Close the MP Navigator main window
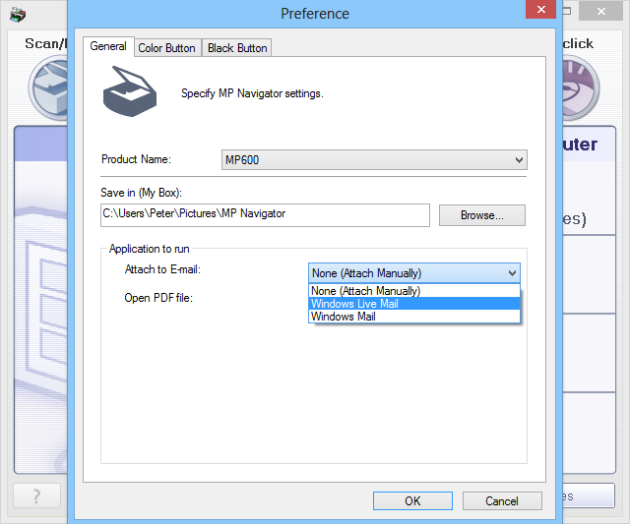630x524 pixels. click(x=600, y=11)
